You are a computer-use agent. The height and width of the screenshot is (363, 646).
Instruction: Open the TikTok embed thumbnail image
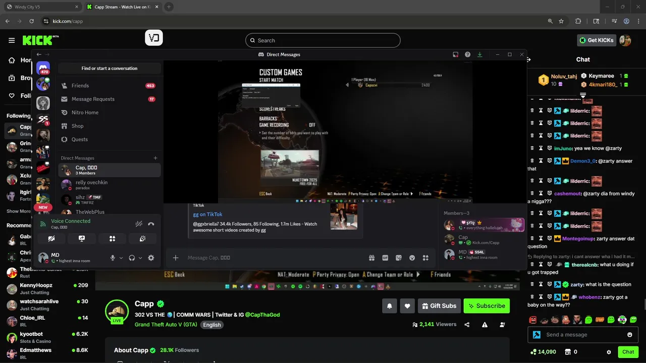(x=344, y=216)
